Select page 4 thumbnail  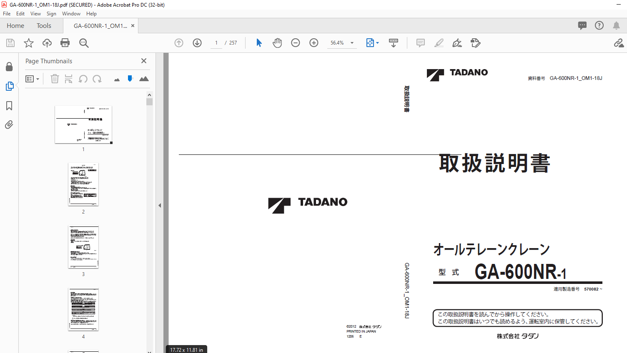[83, 309]
